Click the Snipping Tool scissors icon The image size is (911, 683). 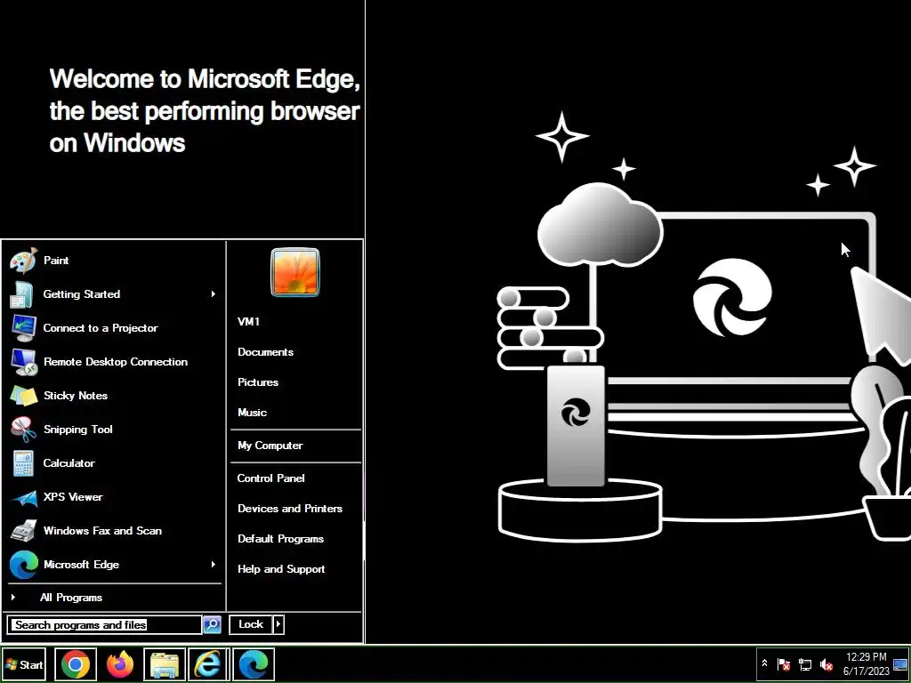[x=24, y=430]
